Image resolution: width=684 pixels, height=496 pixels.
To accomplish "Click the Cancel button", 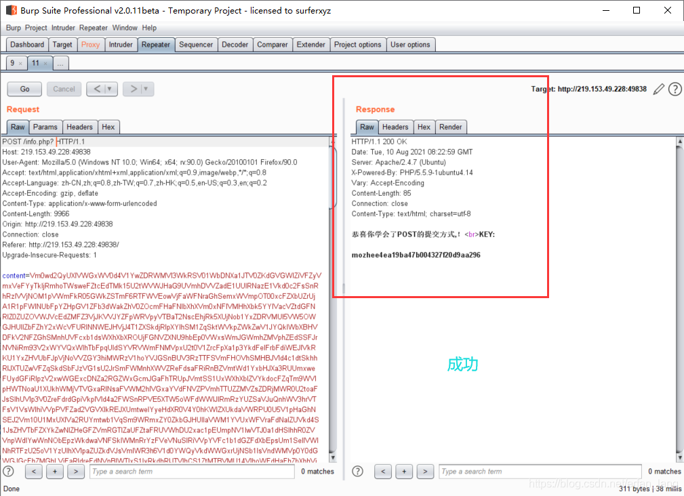I will (x=64, y=89).
